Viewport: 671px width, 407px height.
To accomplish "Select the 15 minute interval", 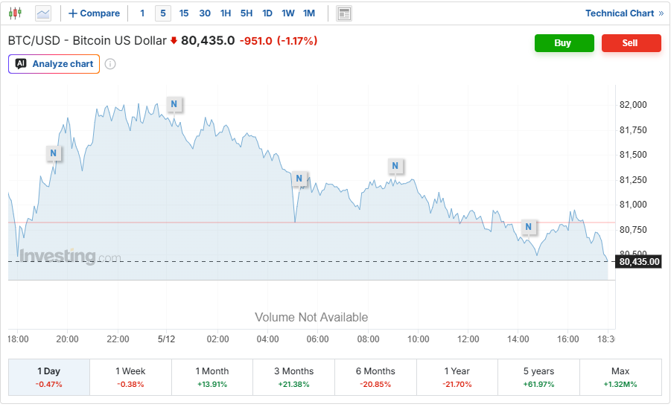I will pos(184,13).
